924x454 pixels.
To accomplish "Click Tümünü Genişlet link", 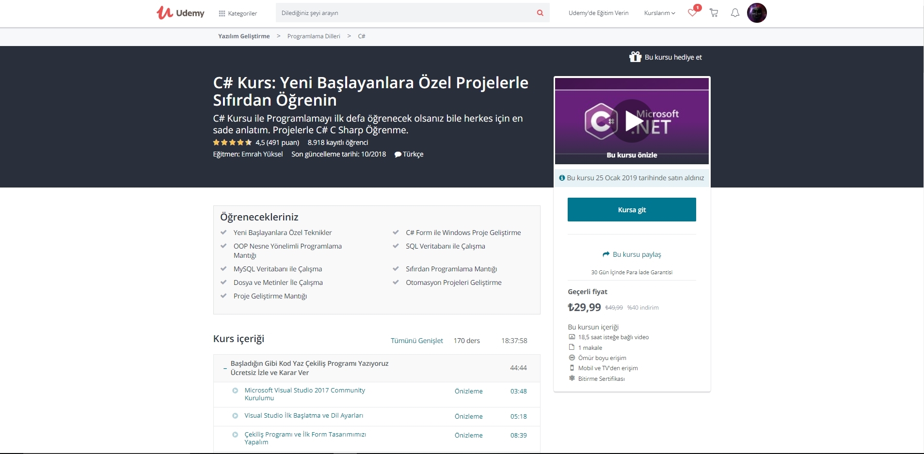I will coord(417,341).
